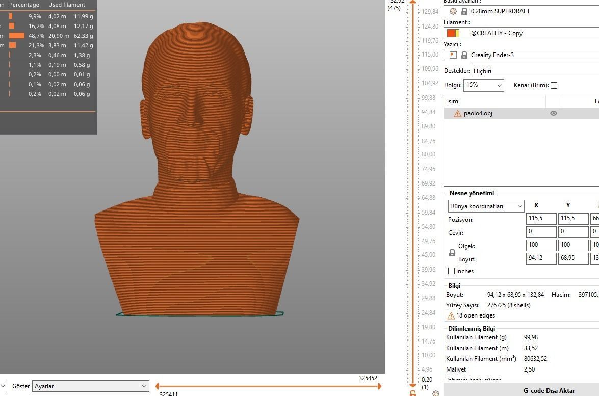
Task: Open the 0.28mm SUPERDRAFT print preset dropdown
Action: pyautogui.click(x=521, y=11)
